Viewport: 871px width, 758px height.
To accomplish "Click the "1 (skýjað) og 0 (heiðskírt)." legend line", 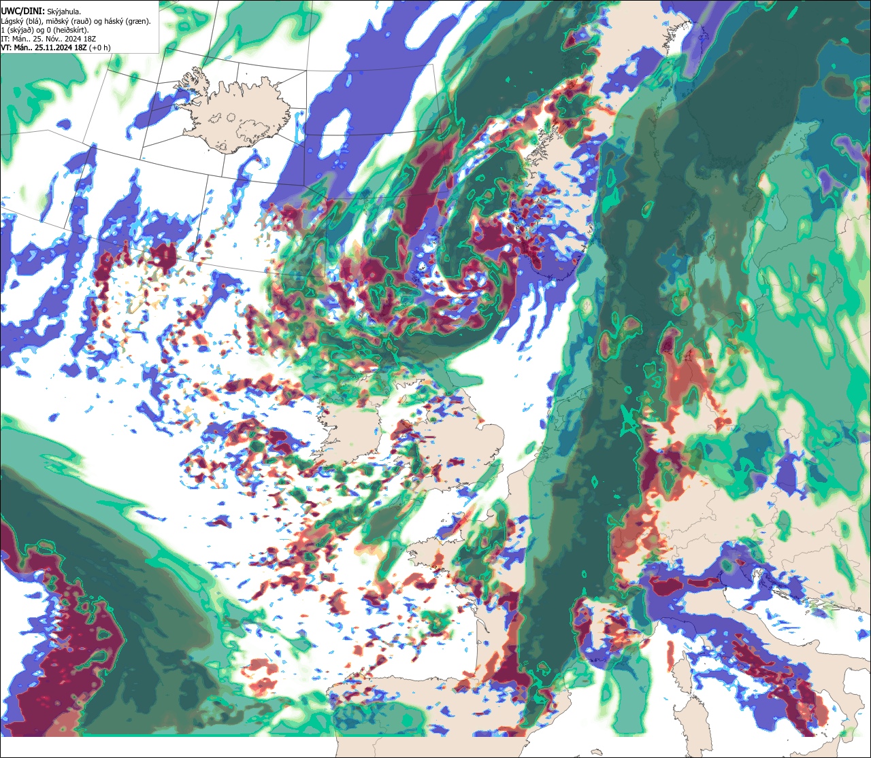I will click(46, 29).
